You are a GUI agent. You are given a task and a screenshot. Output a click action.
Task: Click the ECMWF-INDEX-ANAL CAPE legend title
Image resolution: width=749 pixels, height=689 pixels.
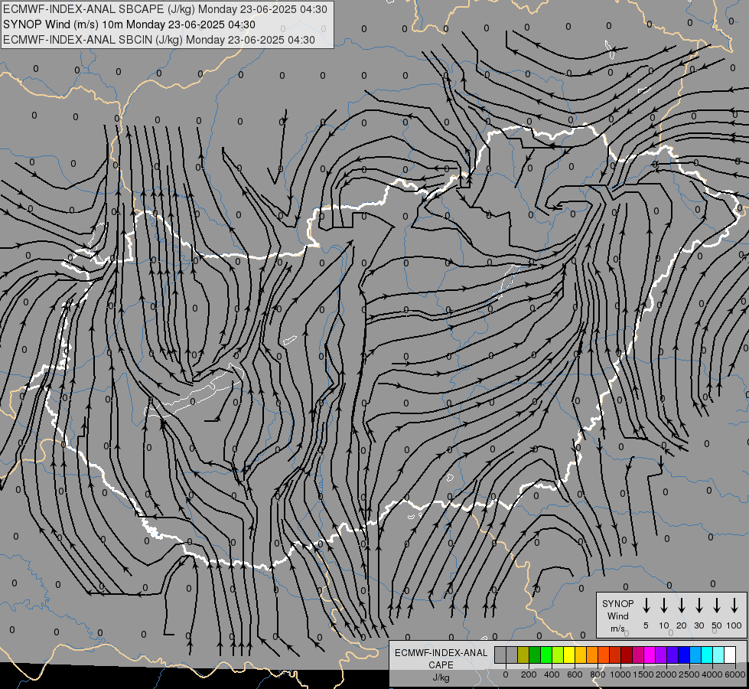[x=441, y=665]
